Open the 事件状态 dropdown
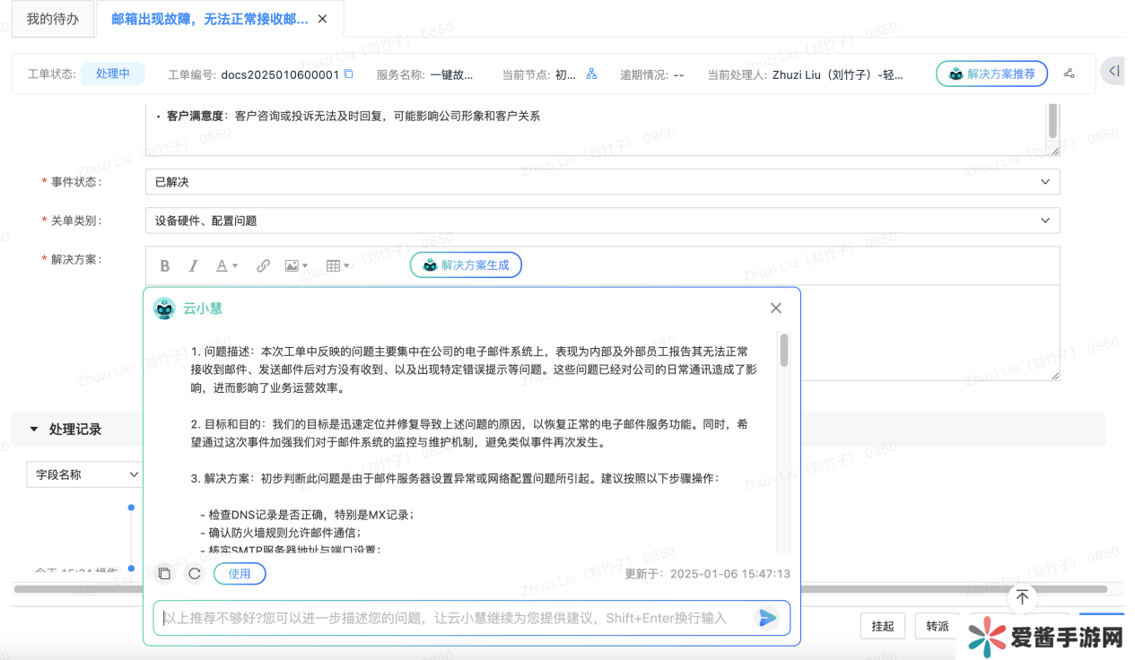Screen dimensions: 1135x660 pyautogui.click(x=602, y=182)
